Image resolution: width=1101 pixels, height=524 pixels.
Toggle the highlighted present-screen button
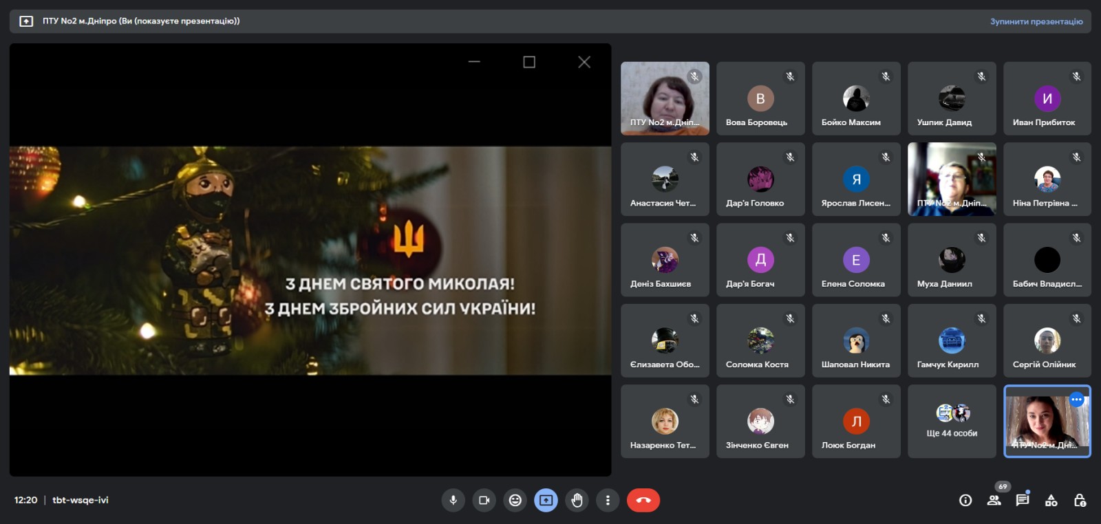coord(546,501)
